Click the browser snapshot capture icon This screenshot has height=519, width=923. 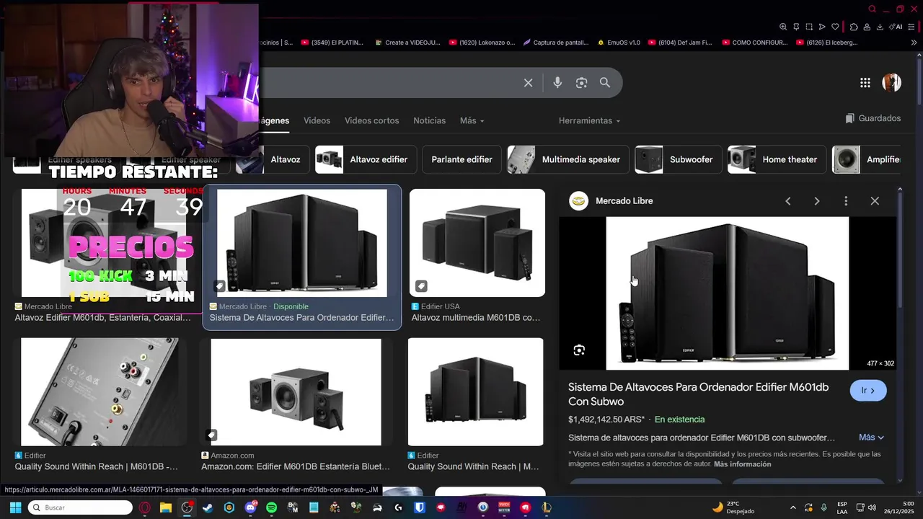point(809,27)
